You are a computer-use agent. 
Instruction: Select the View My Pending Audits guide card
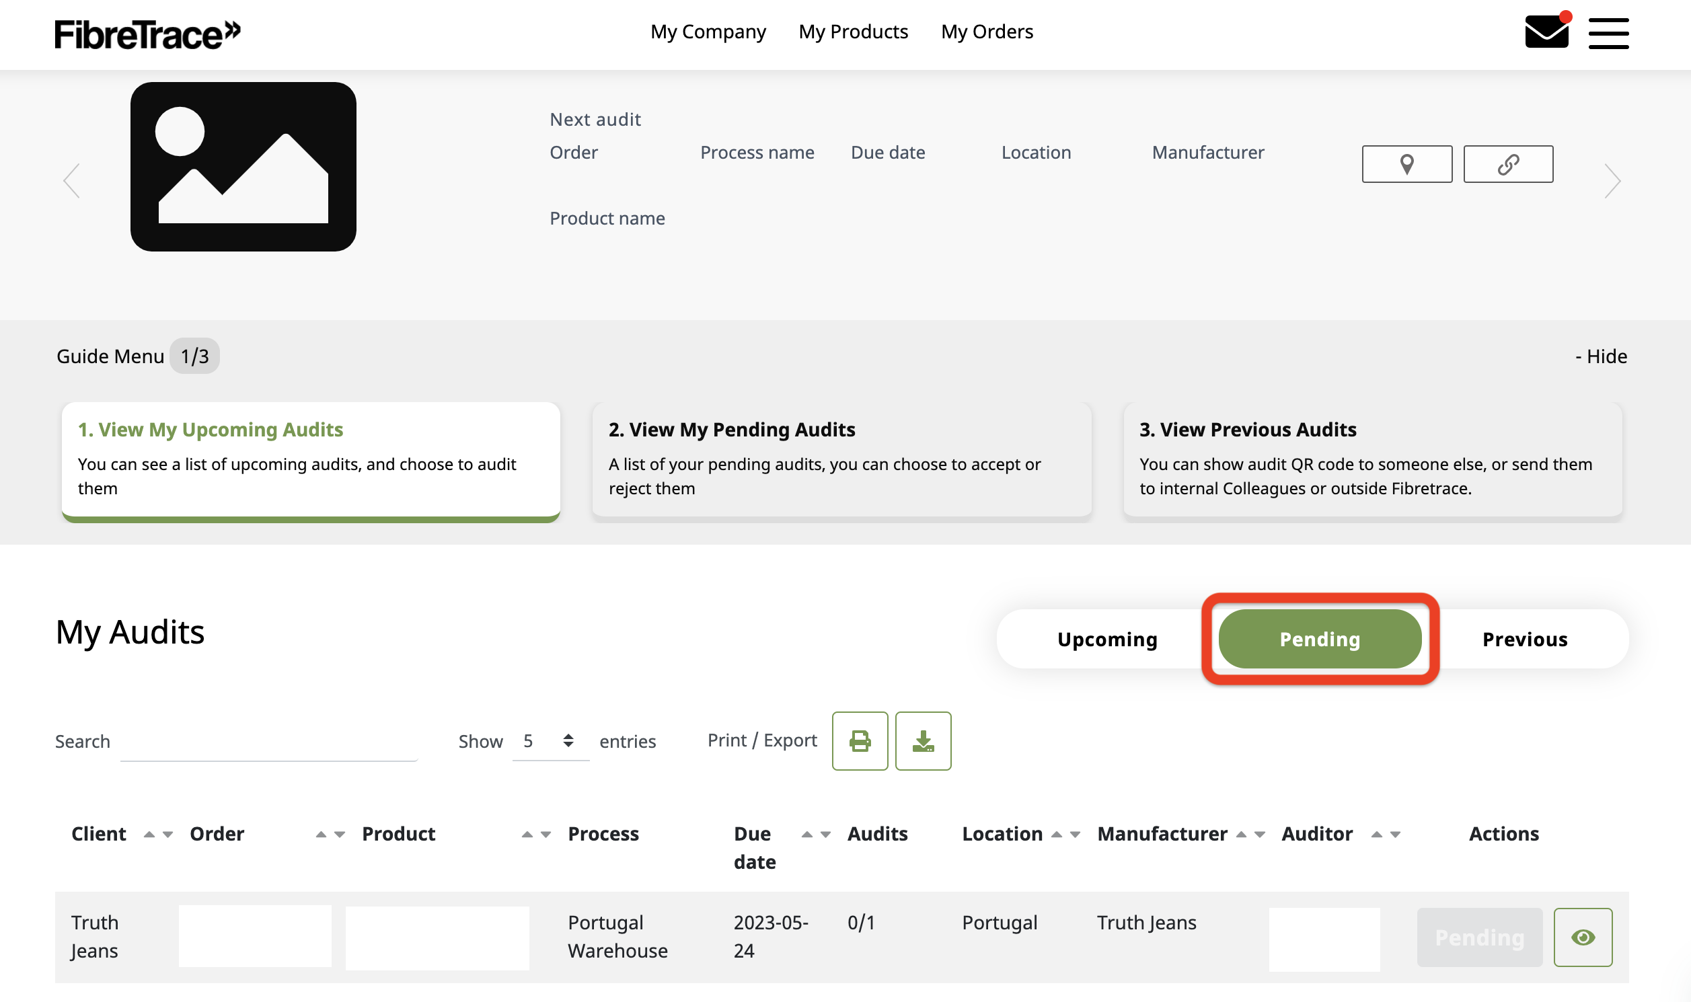tap(841, 459)
